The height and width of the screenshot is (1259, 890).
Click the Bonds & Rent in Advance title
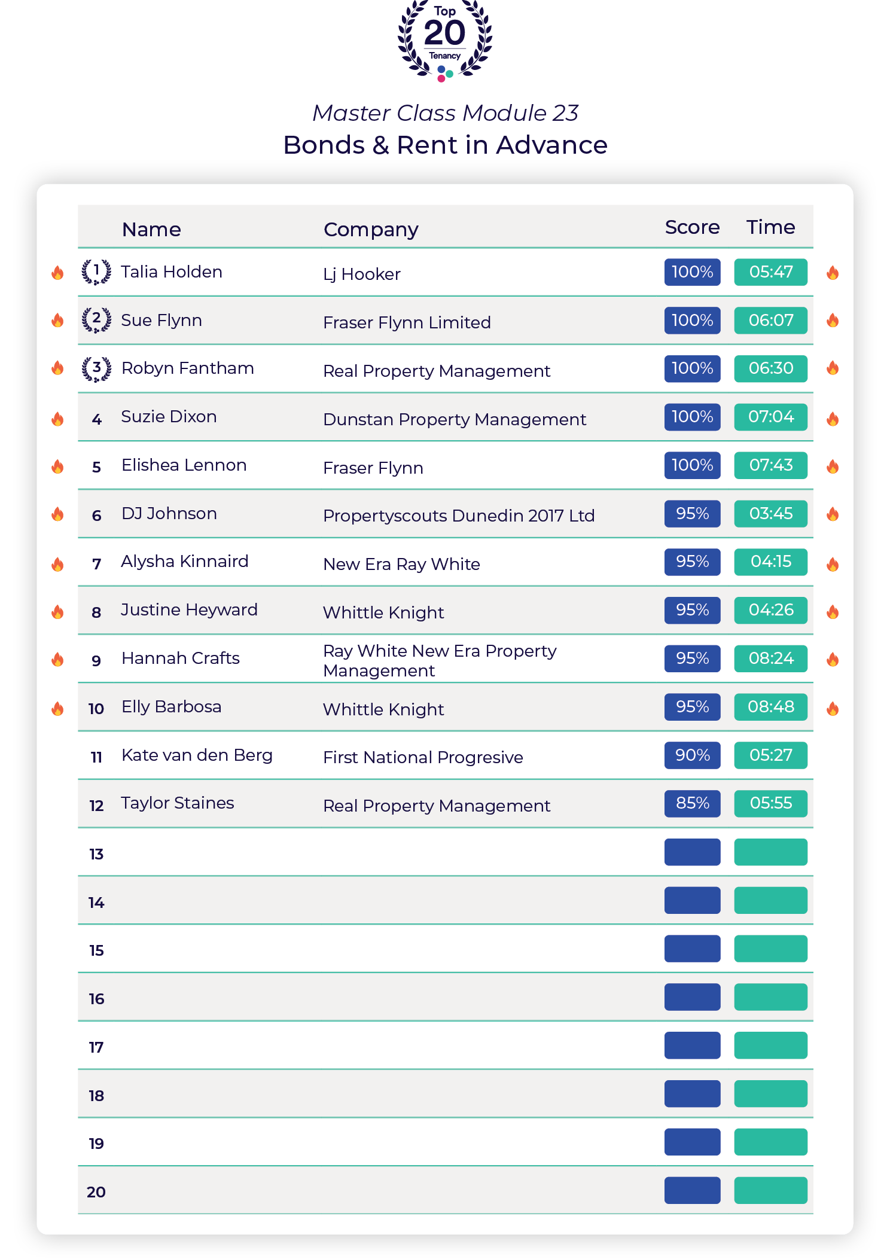[x=445, y=145]
